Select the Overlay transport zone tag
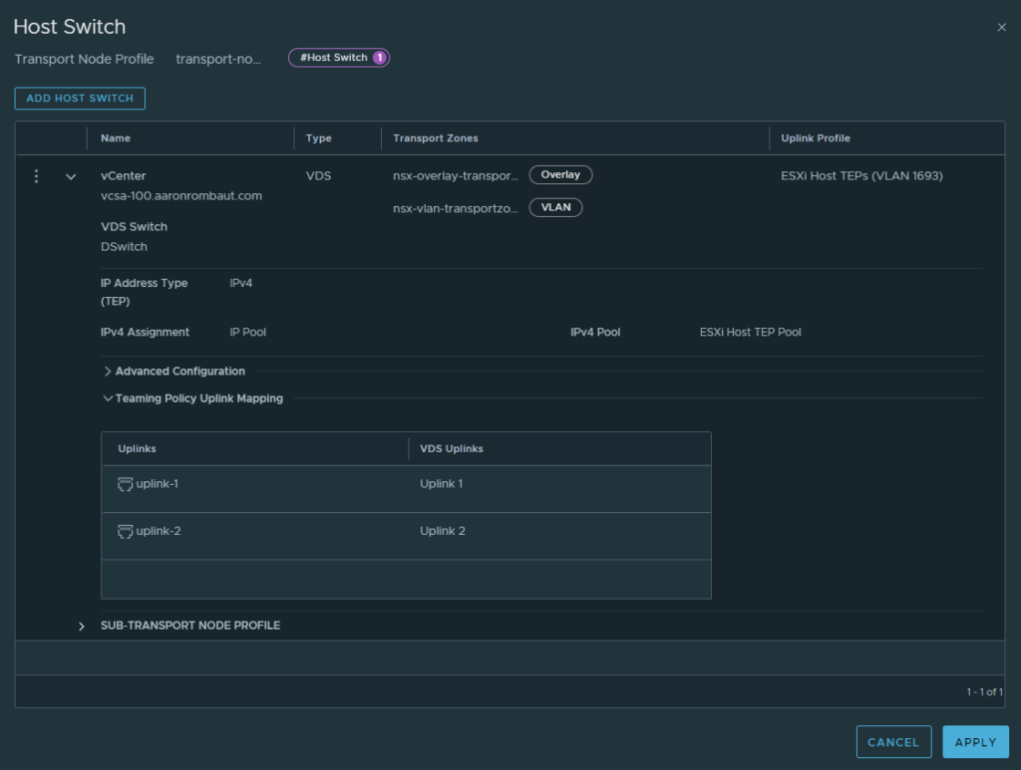1021x770 pixels. pyautogui.click(x=560, y=175)
